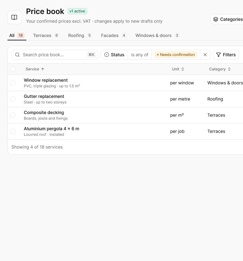243x261 pixels.
Task: Click the Service ascending sort arrow
Action: pos(43,69)
